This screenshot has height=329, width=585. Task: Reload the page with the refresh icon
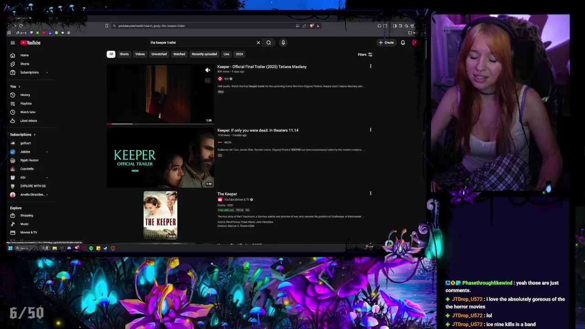(21, 26)
